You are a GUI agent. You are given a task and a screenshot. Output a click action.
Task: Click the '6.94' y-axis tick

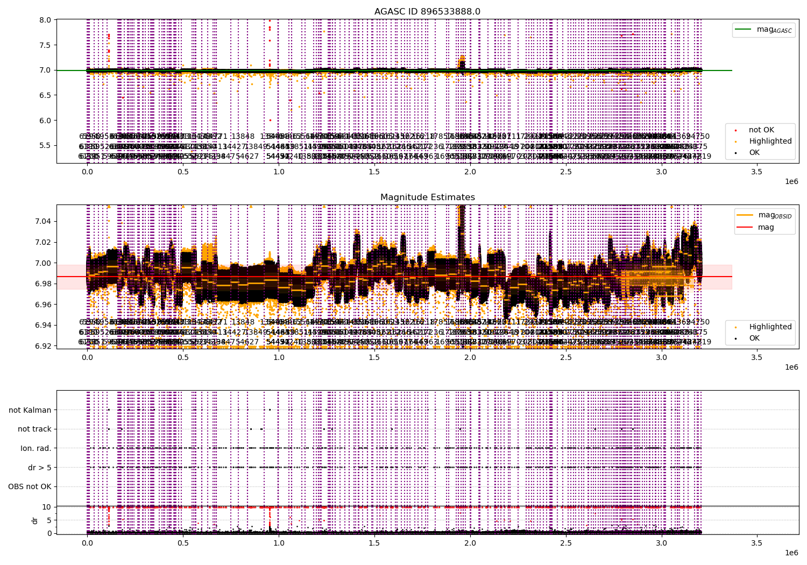44,325
